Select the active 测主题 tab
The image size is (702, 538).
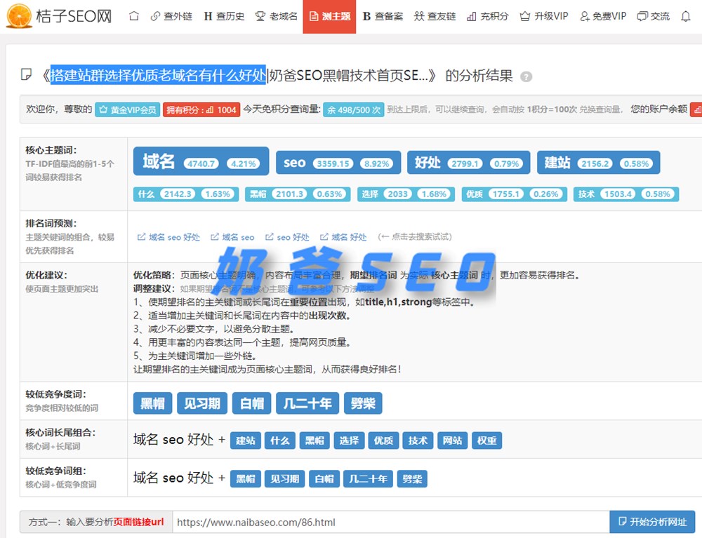point(329,17)
